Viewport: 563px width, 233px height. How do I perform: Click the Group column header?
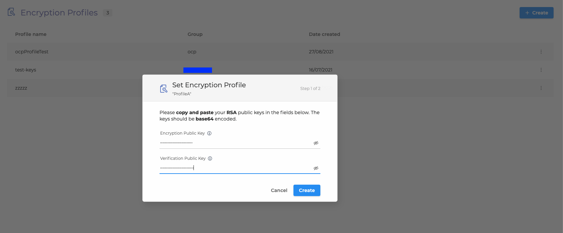point(195,34)
